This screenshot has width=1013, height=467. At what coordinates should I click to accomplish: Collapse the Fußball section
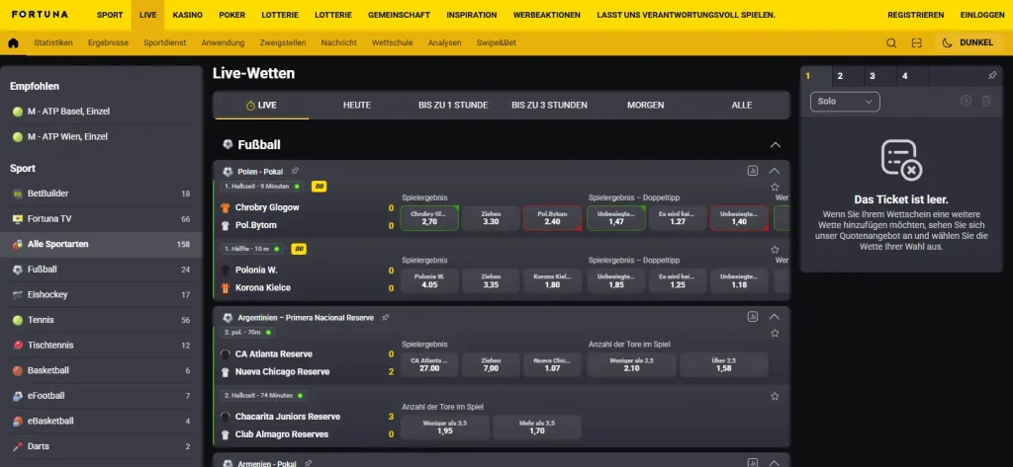pos(776,145)
